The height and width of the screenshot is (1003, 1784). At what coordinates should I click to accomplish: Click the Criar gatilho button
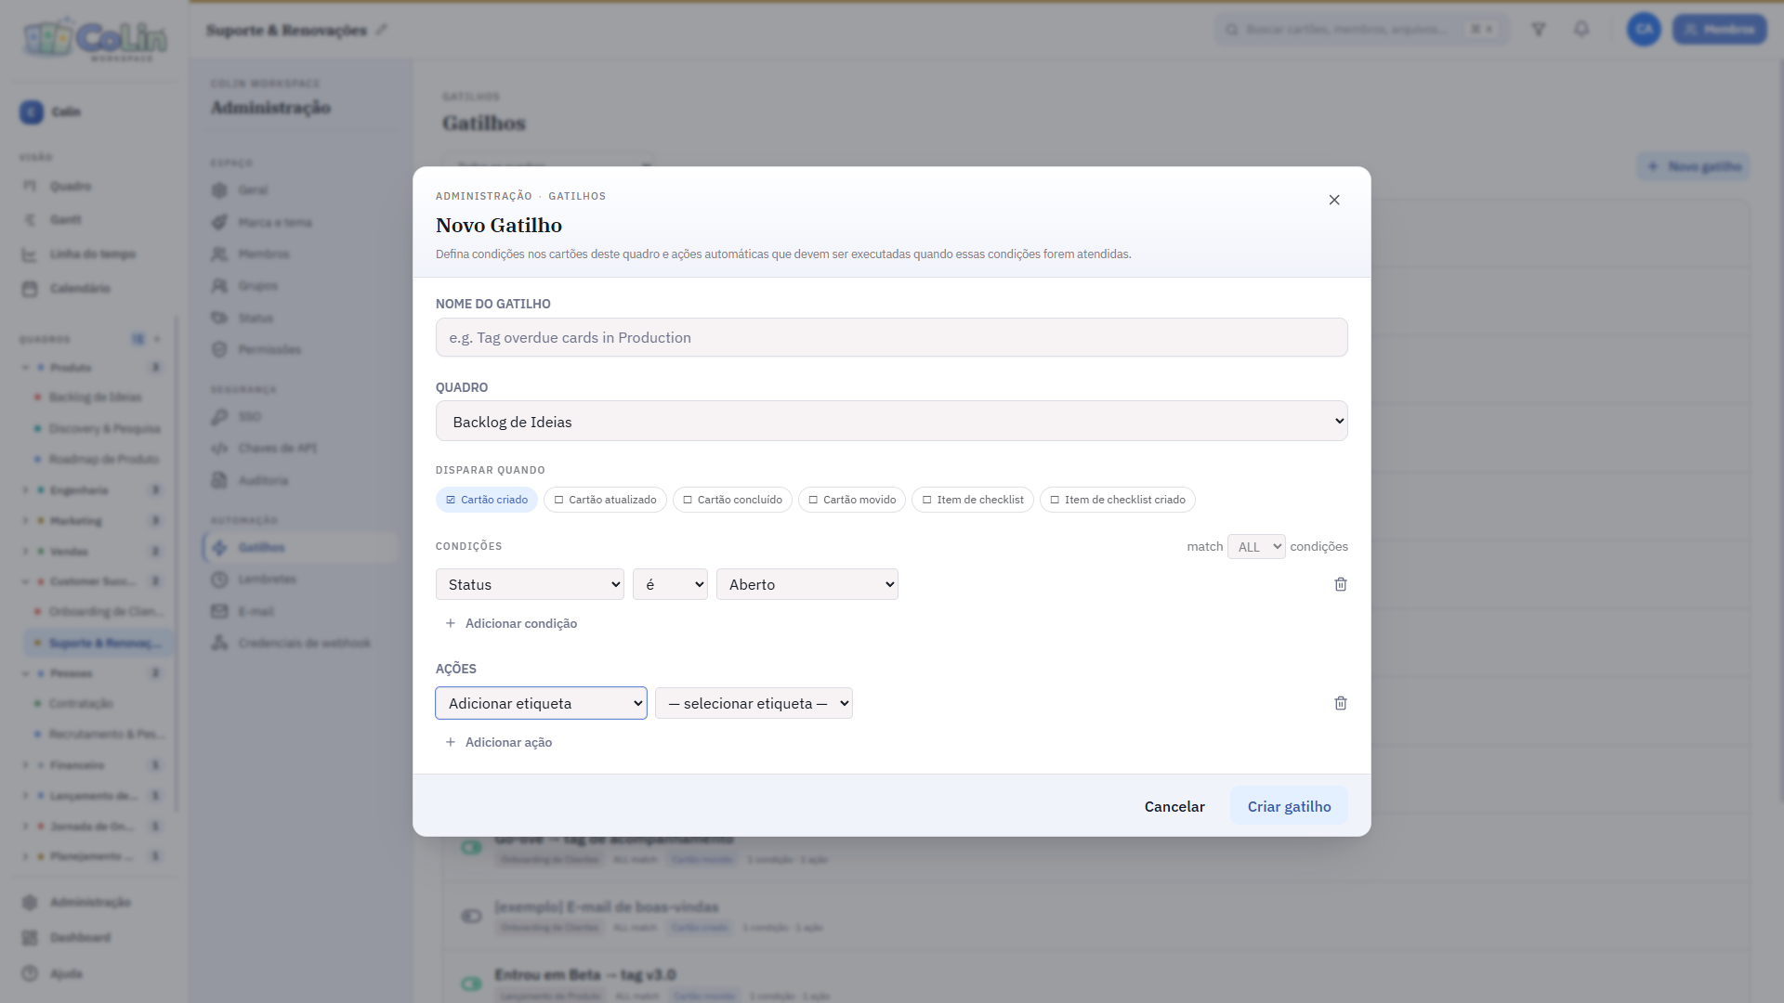click(x=1289, y=806)
